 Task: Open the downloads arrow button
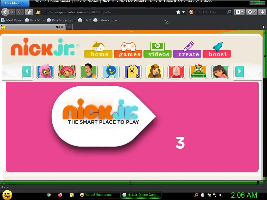(x=262, y=12)
